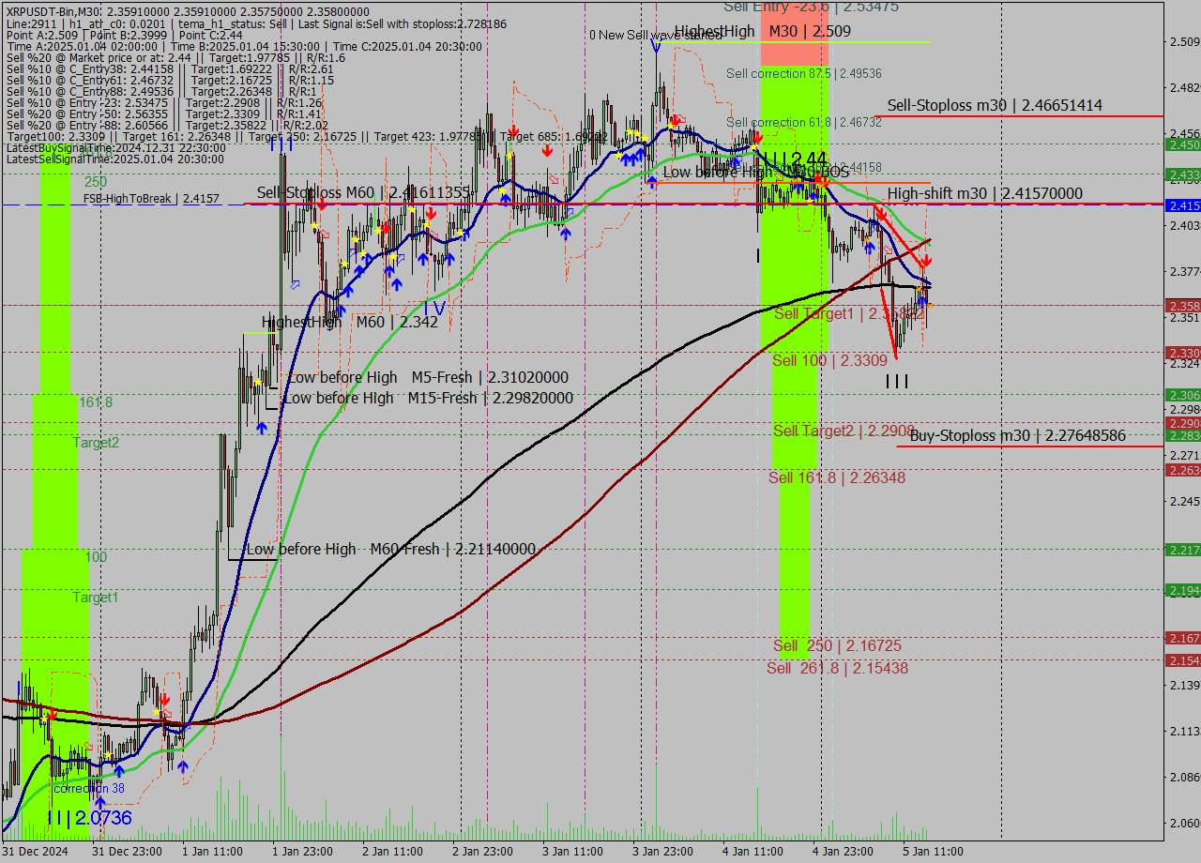Click the 'Low before High M60 Fresh' label
Screen dimensions: 1201x863
pyautogui.click(x=390, y=549)
